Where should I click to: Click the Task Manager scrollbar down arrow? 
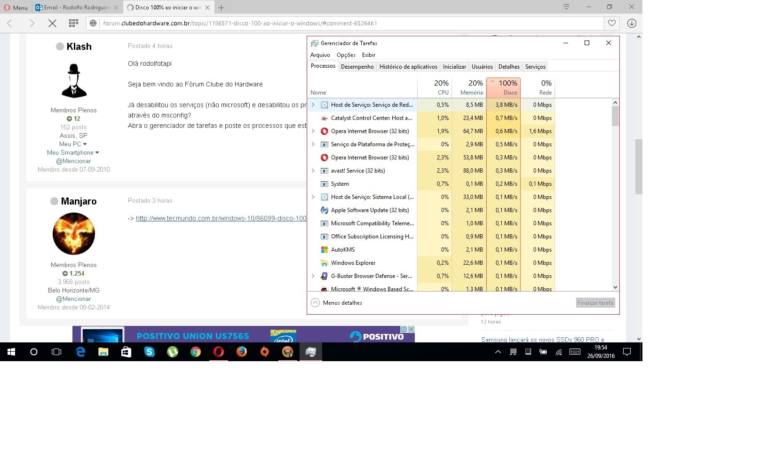615,287
